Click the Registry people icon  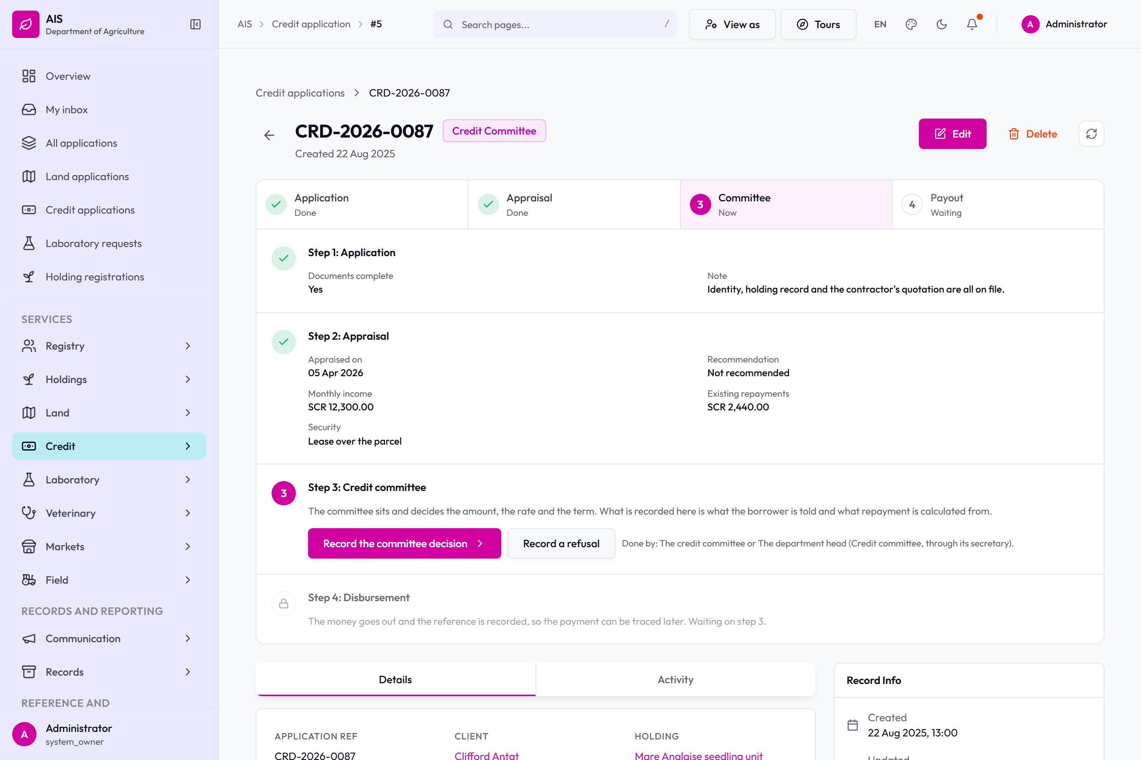[29, 346]
